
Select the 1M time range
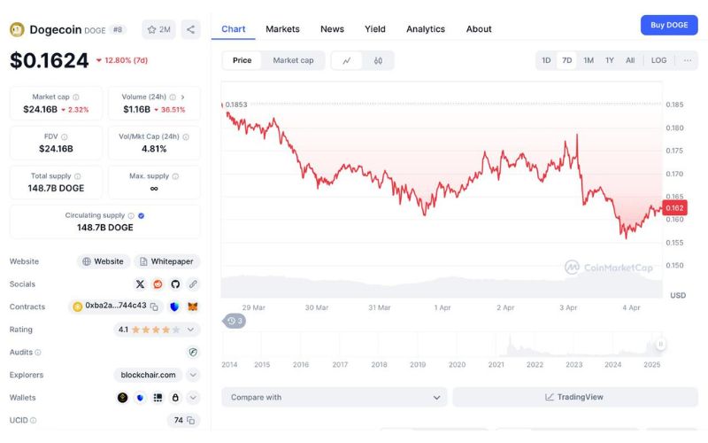point(589,60)
